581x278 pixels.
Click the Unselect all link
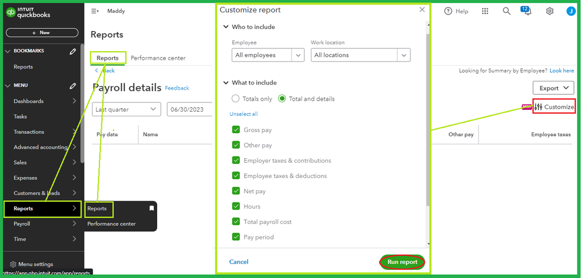tap(243, 114)
